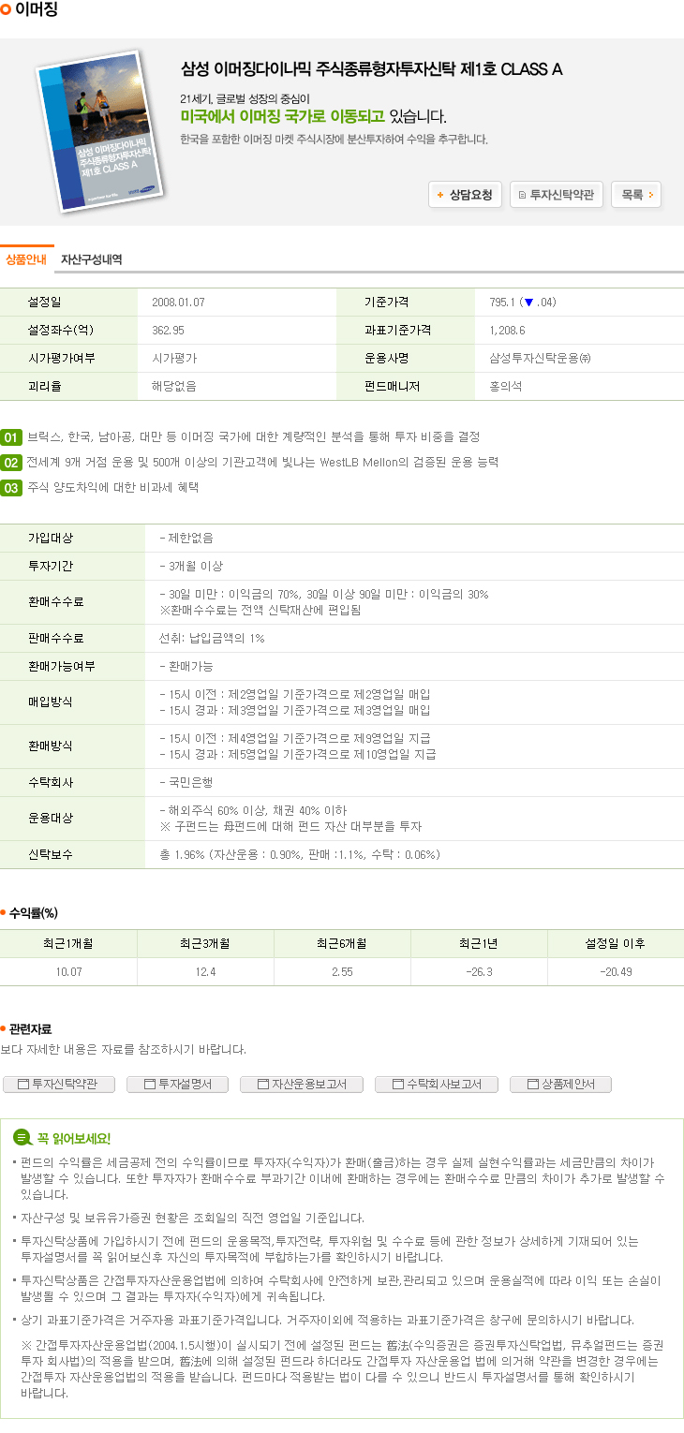The image size is (684, 1433).
Task: Click the green 01 number badge
Action: click(x=11, y=437)
